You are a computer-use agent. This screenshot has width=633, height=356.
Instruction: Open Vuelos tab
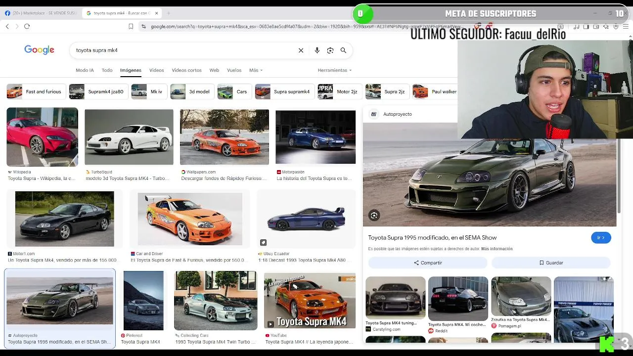[x=234, y=70]
